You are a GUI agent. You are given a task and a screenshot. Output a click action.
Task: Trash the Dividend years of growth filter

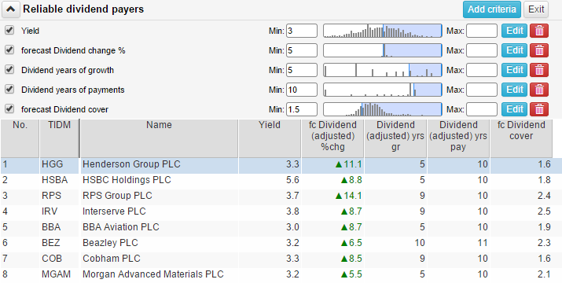(x=539, y=70)
